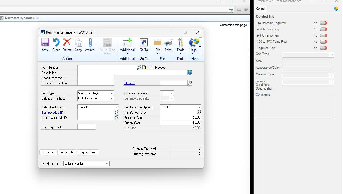Click the Class ID link
The height and width of the screenshot is (194, 343).
129,83
